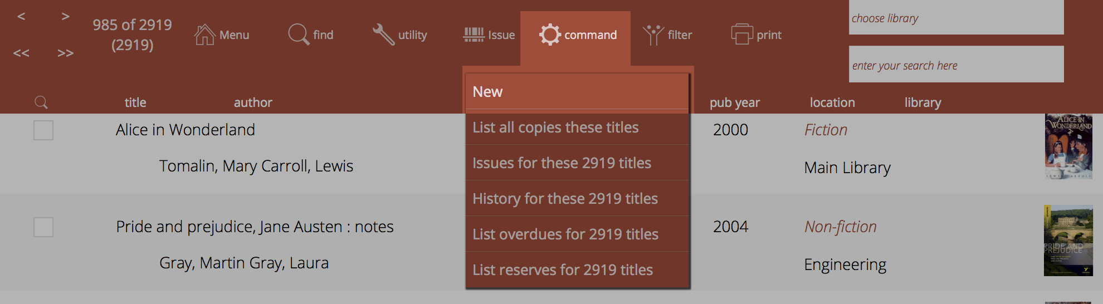
Task: Click the command gear icon
Action: pos(550,35)
